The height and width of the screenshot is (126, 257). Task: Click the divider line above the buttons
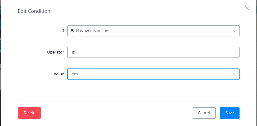(129, 101)
